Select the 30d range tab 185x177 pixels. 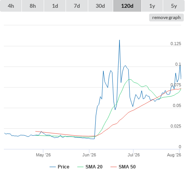tap(100, 6)
